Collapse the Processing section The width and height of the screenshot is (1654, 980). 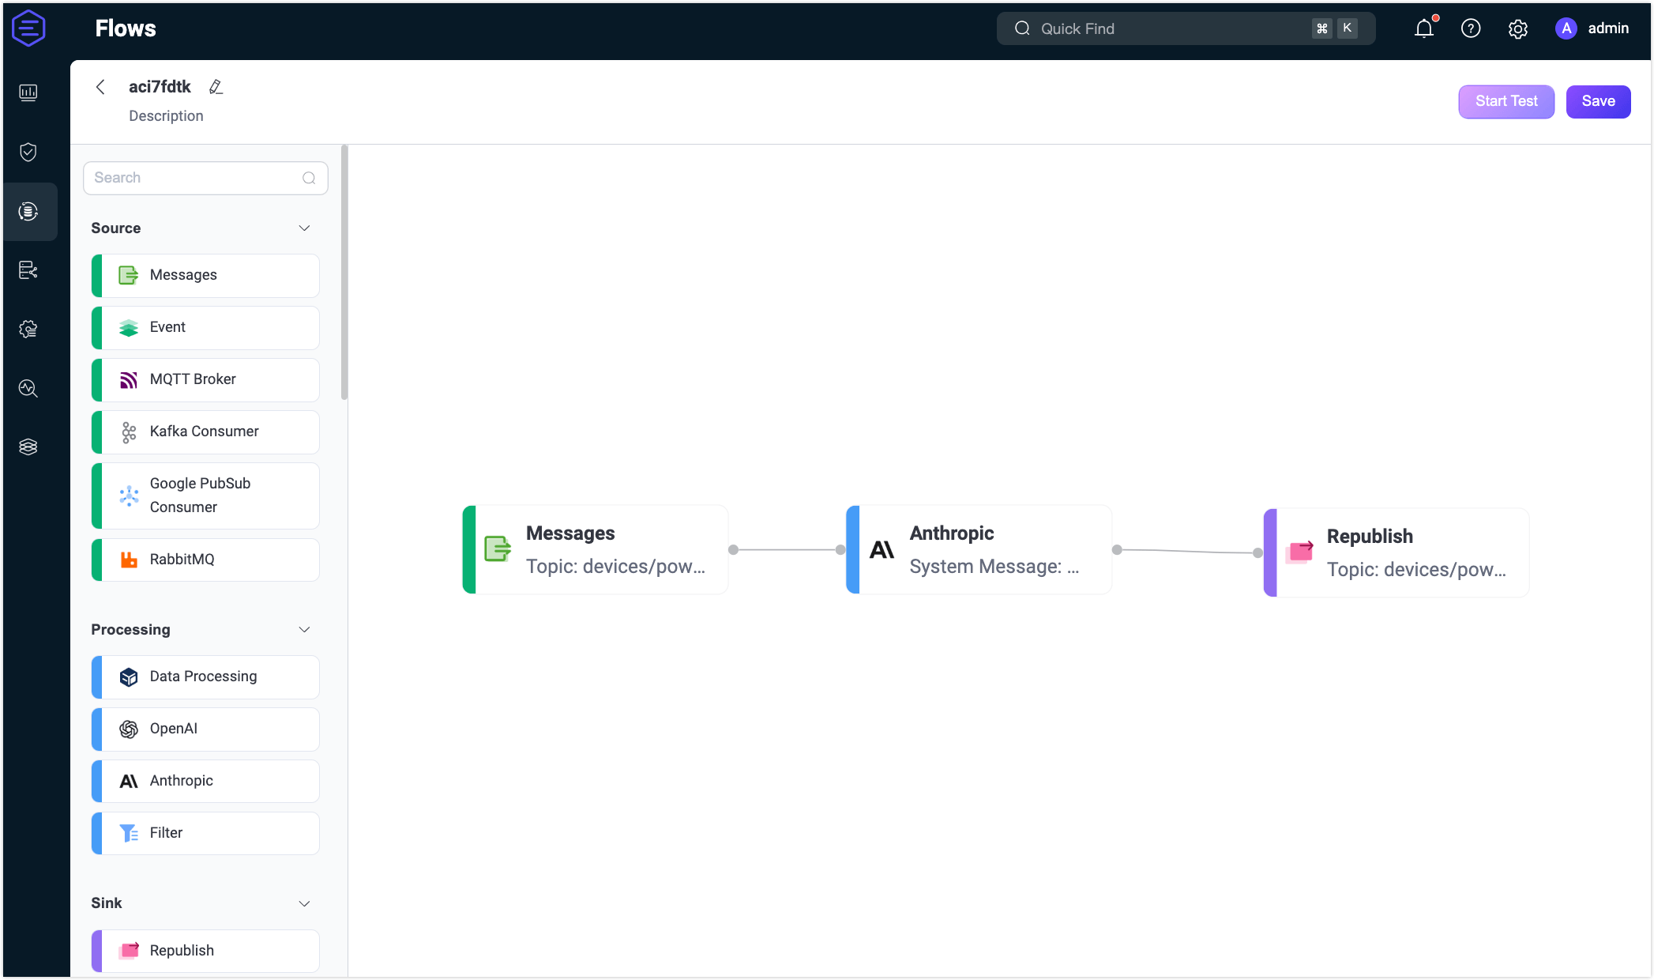pos(305,629)
